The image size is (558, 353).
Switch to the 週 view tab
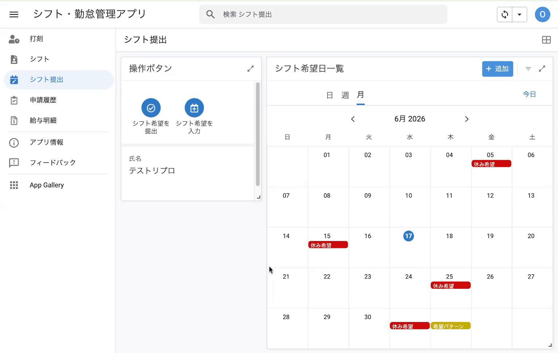345,95
